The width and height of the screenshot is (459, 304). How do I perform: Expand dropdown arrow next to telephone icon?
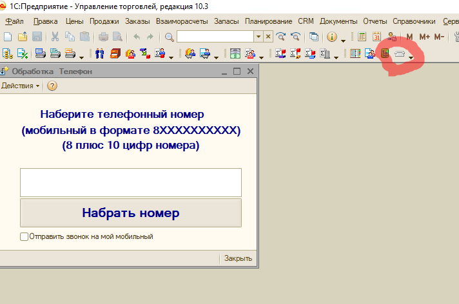point(411,57)
